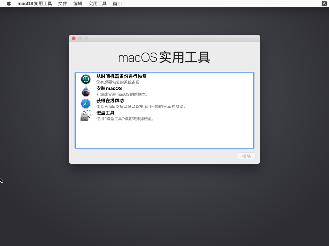Screen dimensions: 329x246
Task: Click description 使用“磁盘工具”修复或抹掉磁盘。
Action: tap(126, 119)
